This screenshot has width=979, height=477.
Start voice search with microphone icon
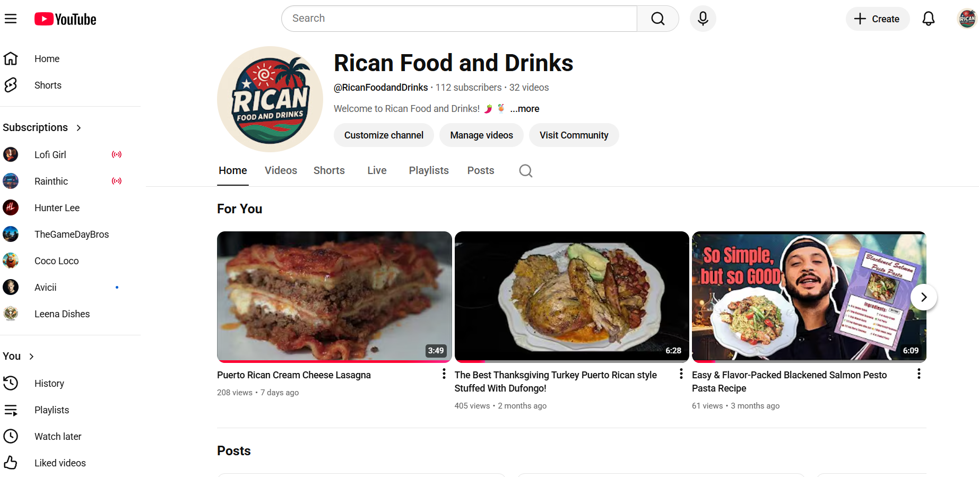pyautogui.click(x=703, y=19)
